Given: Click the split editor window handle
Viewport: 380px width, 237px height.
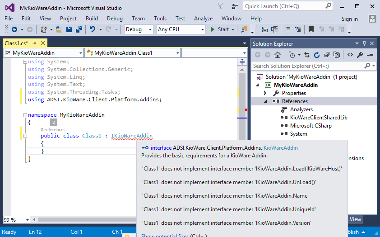Looking at the screenshot, I should (x=242, y=62).
